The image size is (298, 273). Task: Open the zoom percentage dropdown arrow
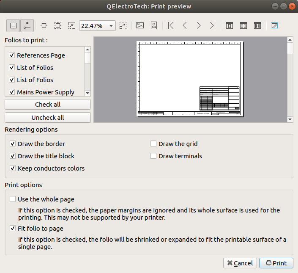click(111, 26)
